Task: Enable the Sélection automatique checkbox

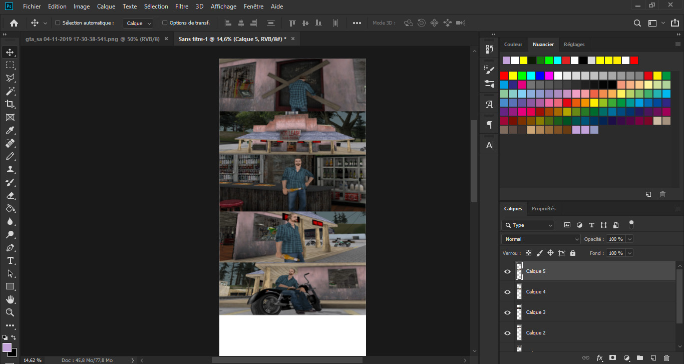Action: tap(57, 23)
